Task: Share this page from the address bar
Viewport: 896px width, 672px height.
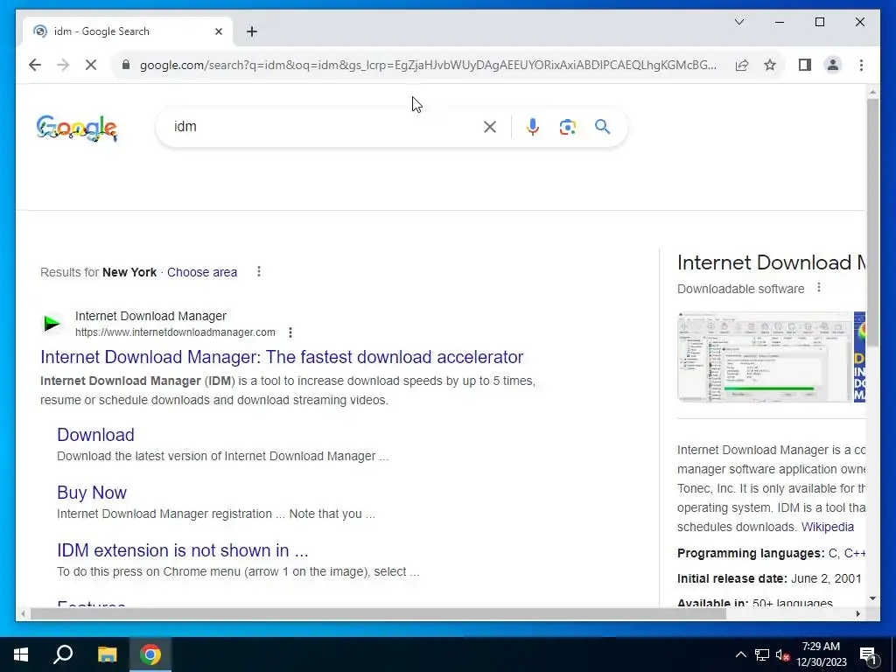Action: [x=742, y=65]
